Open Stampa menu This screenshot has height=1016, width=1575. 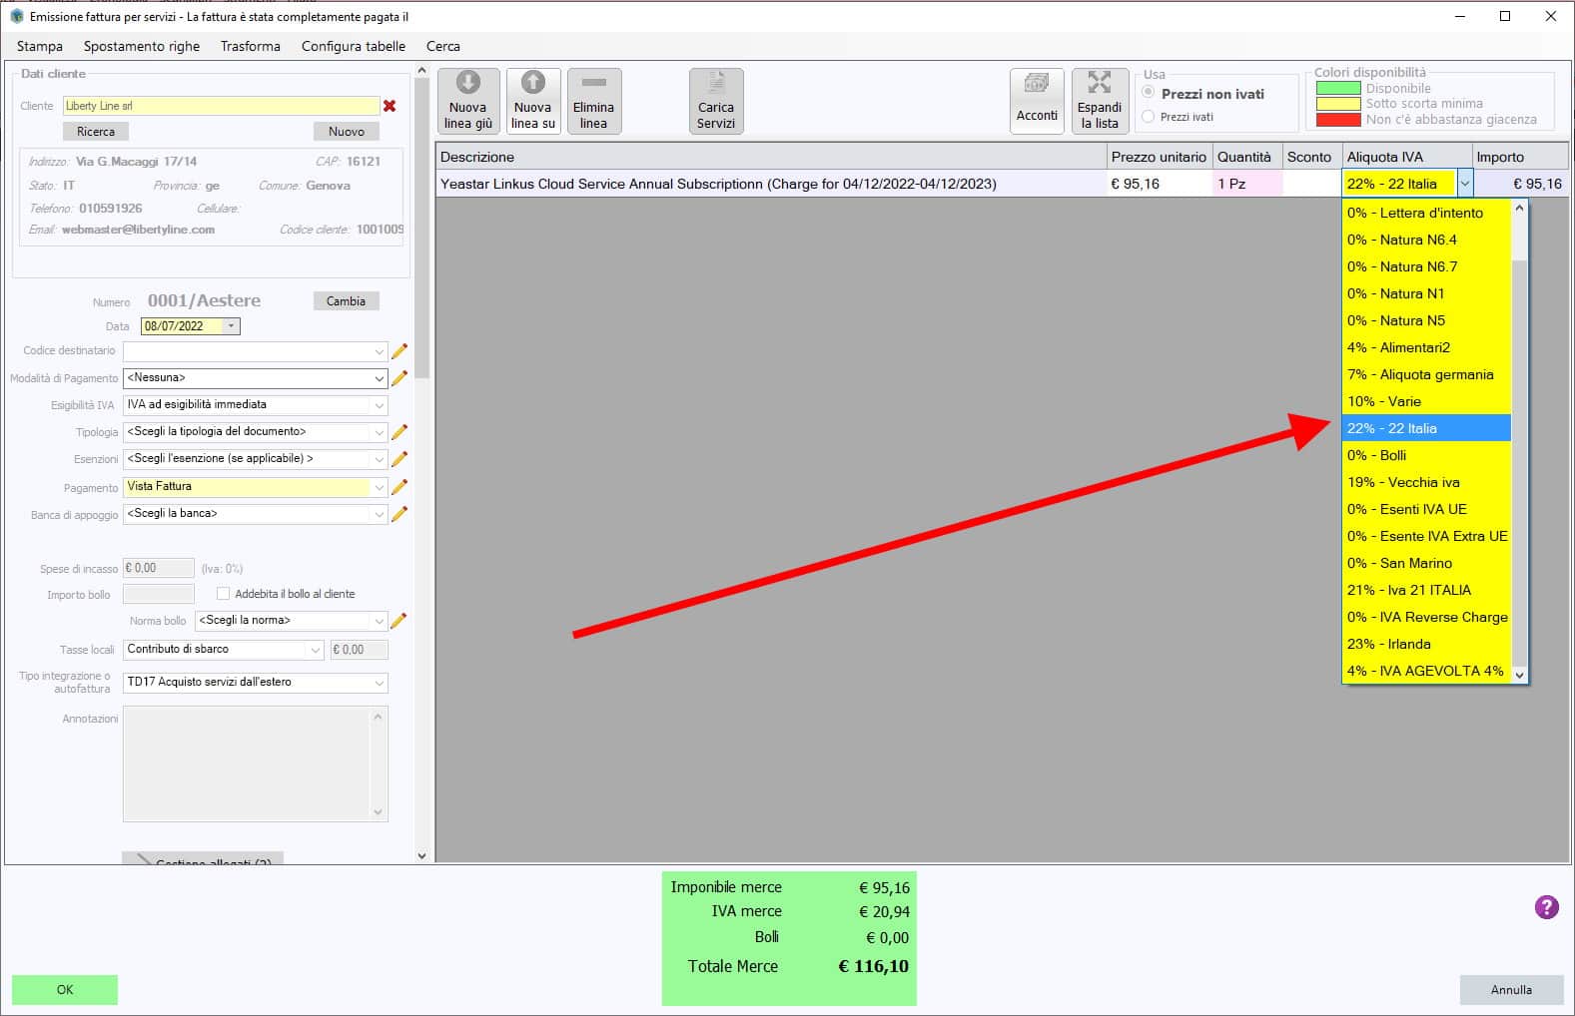(40, 46)
